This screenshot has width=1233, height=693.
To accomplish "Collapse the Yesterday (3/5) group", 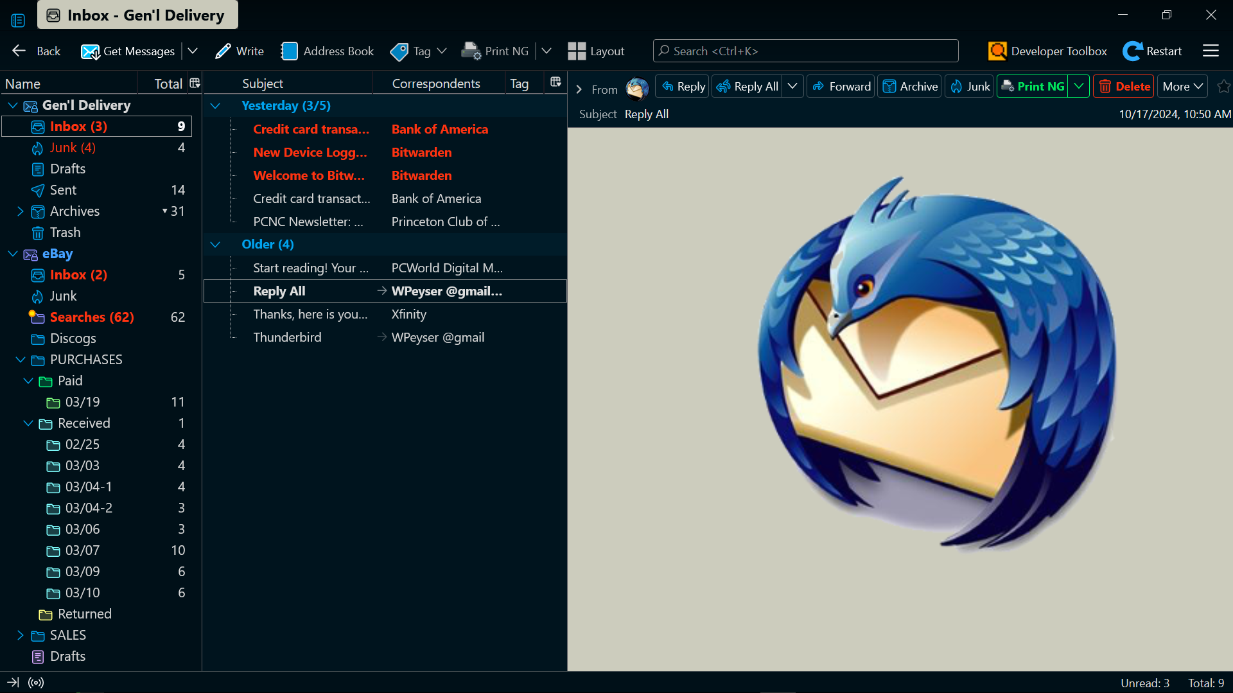I will (x=215, y=106).
